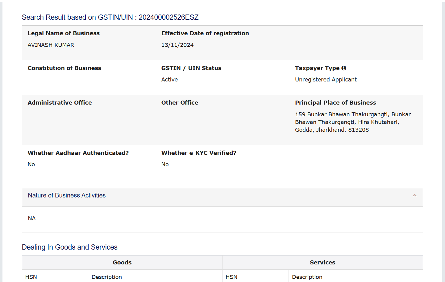Click the Active GSTIN status value
The image size is (445, 282).
point(169,80)
